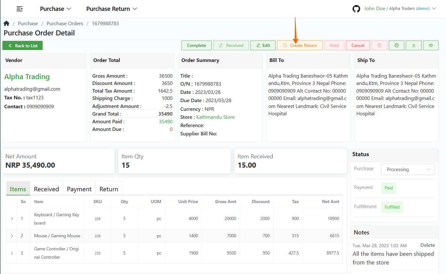Image resolution: width=446 pixels, height=274 pixels.
Task: Click the O/N : 1679988783 line
Action: 201,84
